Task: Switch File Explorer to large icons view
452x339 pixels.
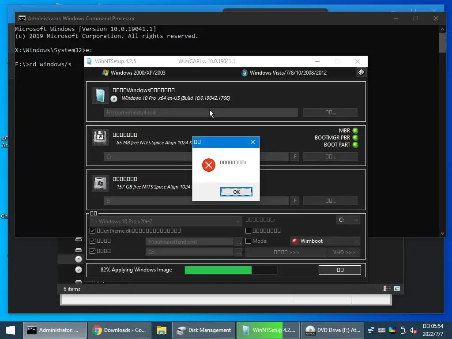Action: coord(397,289)
